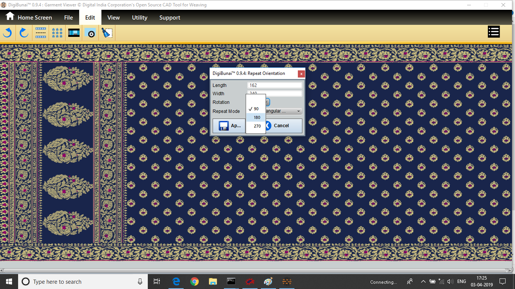Click the broom clear selection icon
Image resolution: width=515 pixels, height=289 pixels.
pyautogui.click(x=107, y=33)
